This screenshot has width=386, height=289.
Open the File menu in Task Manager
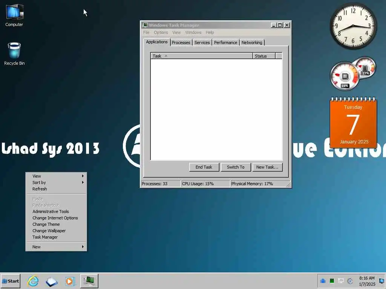[x=146, y=32]
